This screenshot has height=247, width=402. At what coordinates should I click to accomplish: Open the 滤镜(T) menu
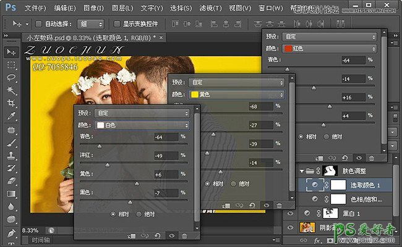coord(215,8)
